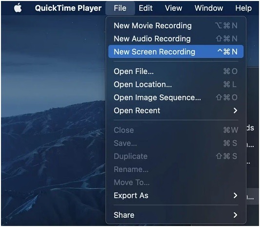
Task: Expand the Open Recent submenu
Action: point(176,111)
